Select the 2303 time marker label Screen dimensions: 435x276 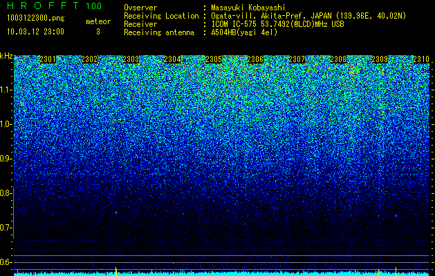(x=131, y=59)
